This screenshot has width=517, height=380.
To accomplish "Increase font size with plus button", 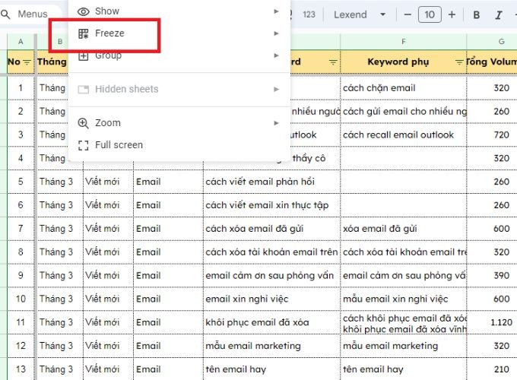I will (x=452, y=14).
